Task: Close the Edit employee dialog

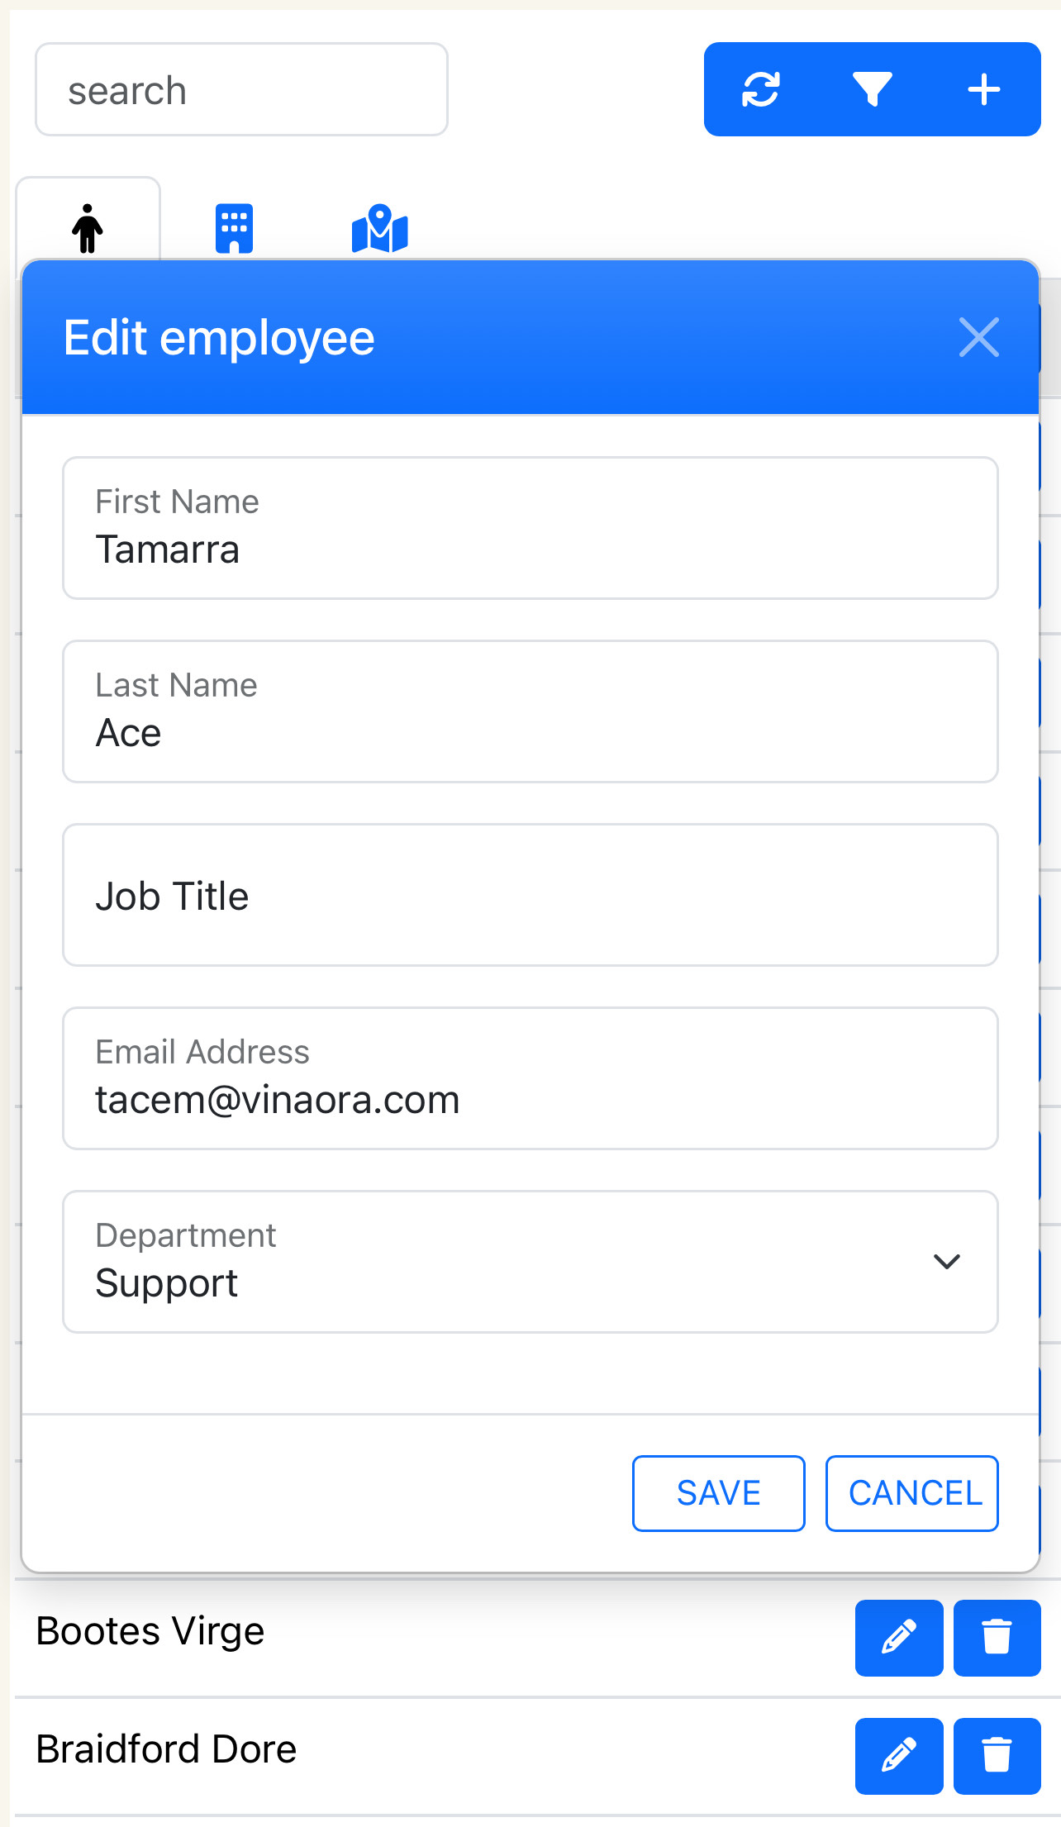Action: (x=979, y=337)
